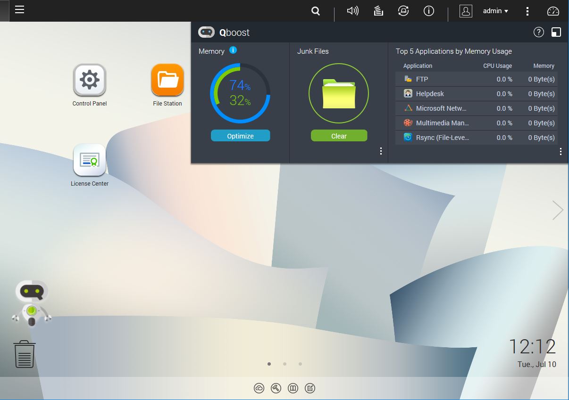The image size is (569, 400).
Task: Open Qboost help question mark
Action: coord(539,32)
